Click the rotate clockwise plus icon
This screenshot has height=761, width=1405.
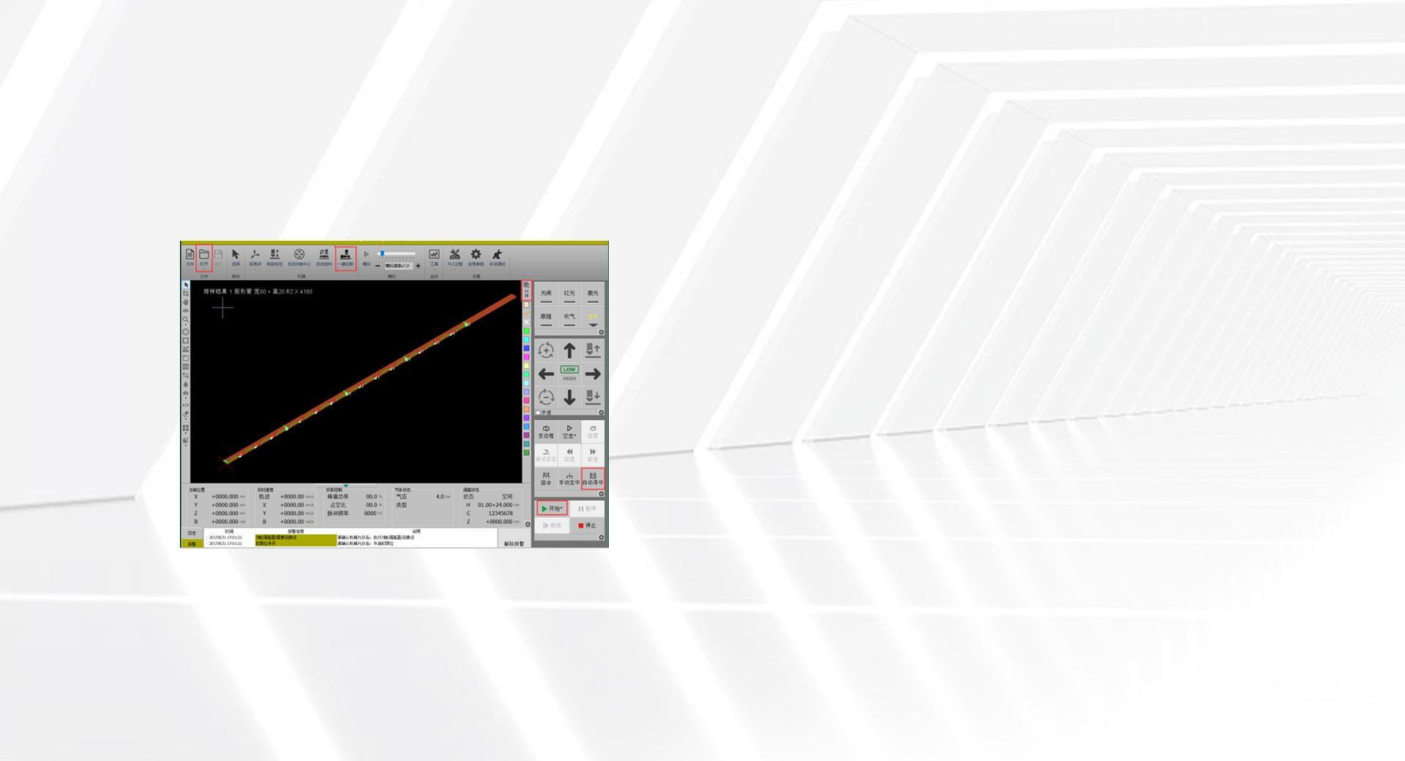[546, 350]
